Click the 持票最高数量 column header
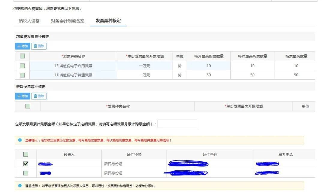 [x=296, y=56]
